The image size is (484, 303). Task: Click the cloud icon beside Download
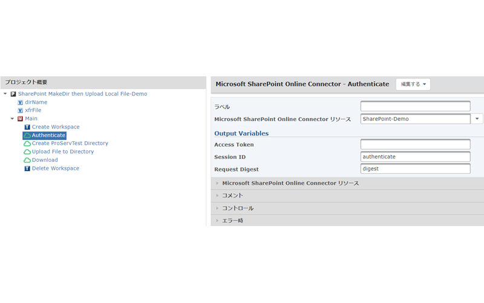click(27, 160)
